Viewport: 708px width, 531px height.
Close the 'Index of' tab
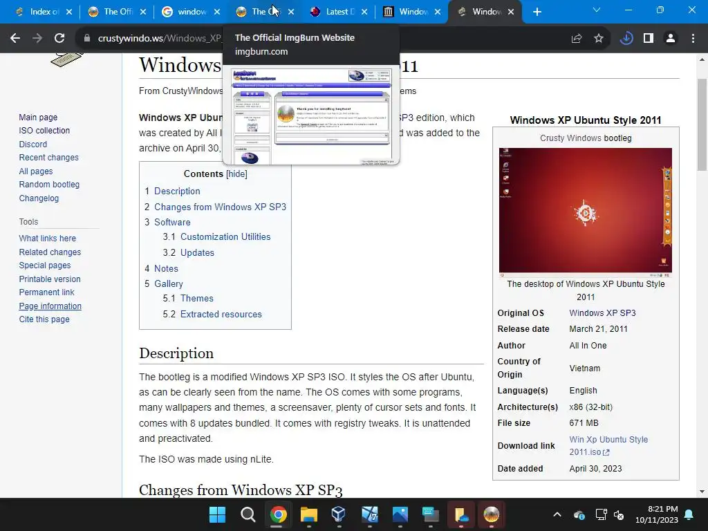click(69, 12)
